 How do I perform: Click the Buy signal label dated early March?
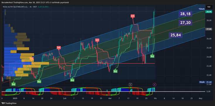click(x=115, y=71)
